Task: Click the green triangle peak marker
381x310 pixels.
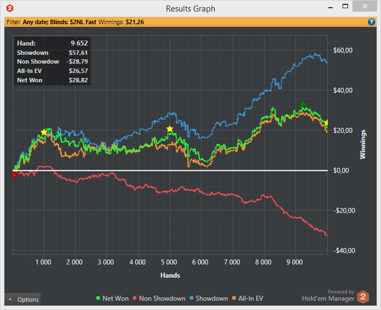Action: 302,103
